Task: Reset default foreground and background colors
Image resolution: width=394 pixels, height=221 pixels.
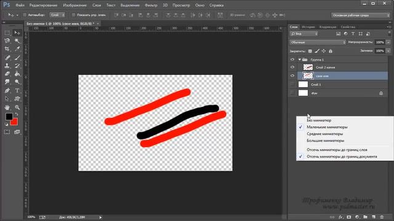Action: [7, 124]
